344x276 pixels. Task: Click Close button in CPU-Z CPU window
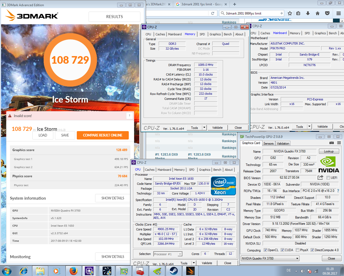point(228,263)
